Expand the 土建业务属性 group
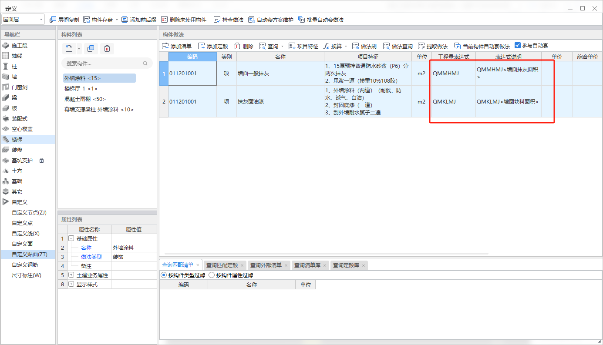 (71, 275)
